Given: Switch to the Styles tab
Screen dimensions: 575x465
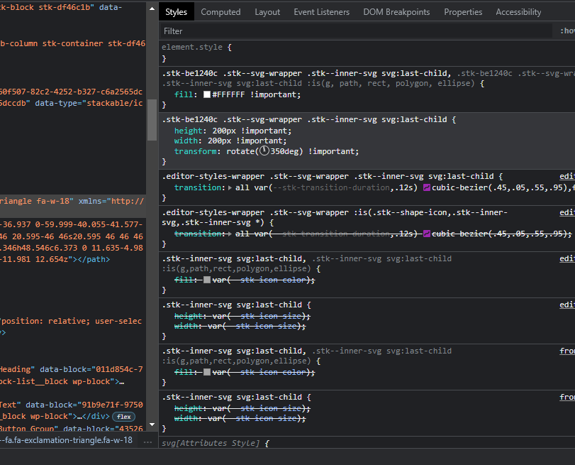Looking at the screenshot, I should (176, 12).
